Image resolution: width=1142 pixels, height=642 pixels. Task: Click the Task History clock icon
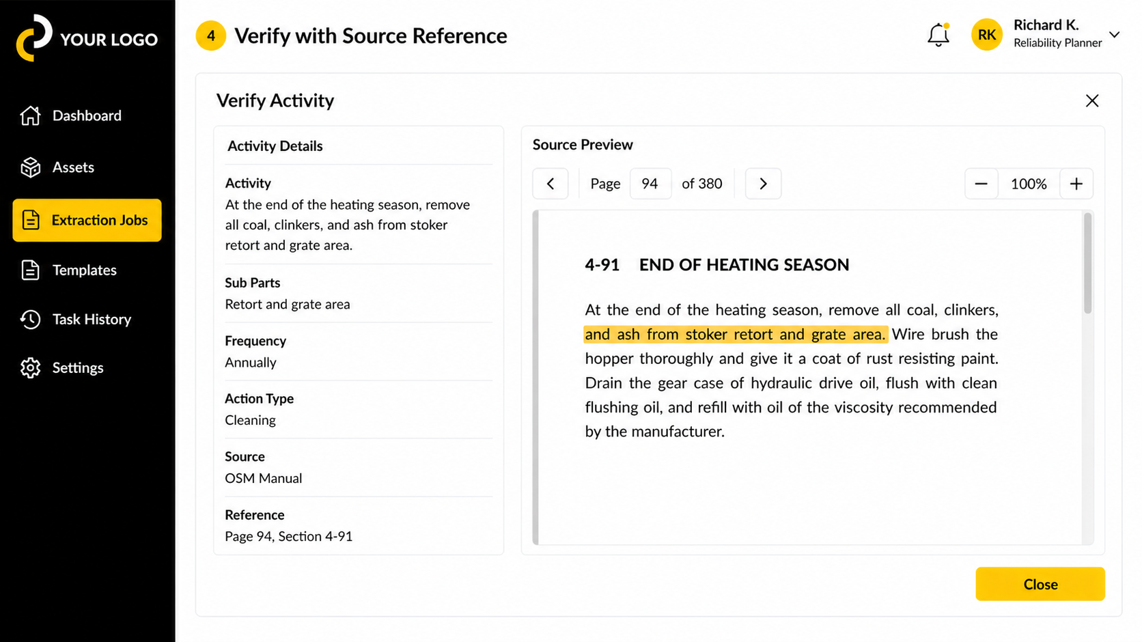pos(30,319)
